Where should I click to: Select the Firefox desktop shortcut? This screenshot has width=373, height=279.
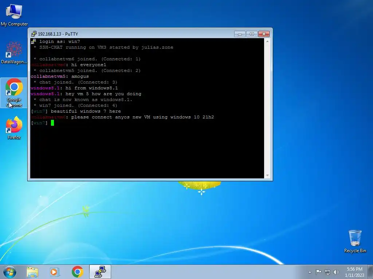(x=14, y=128)
